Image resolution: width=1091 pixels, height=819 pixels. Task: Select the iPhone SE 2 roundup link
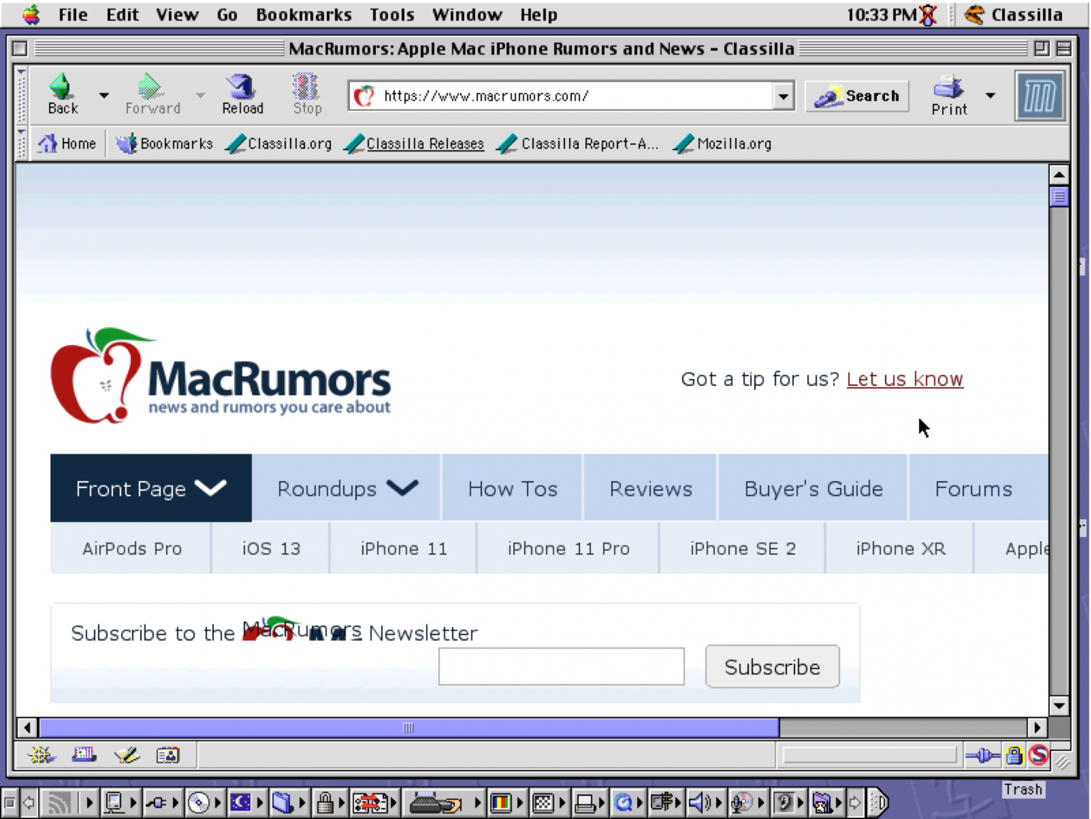pyautogui.click(x=743, y=548)
